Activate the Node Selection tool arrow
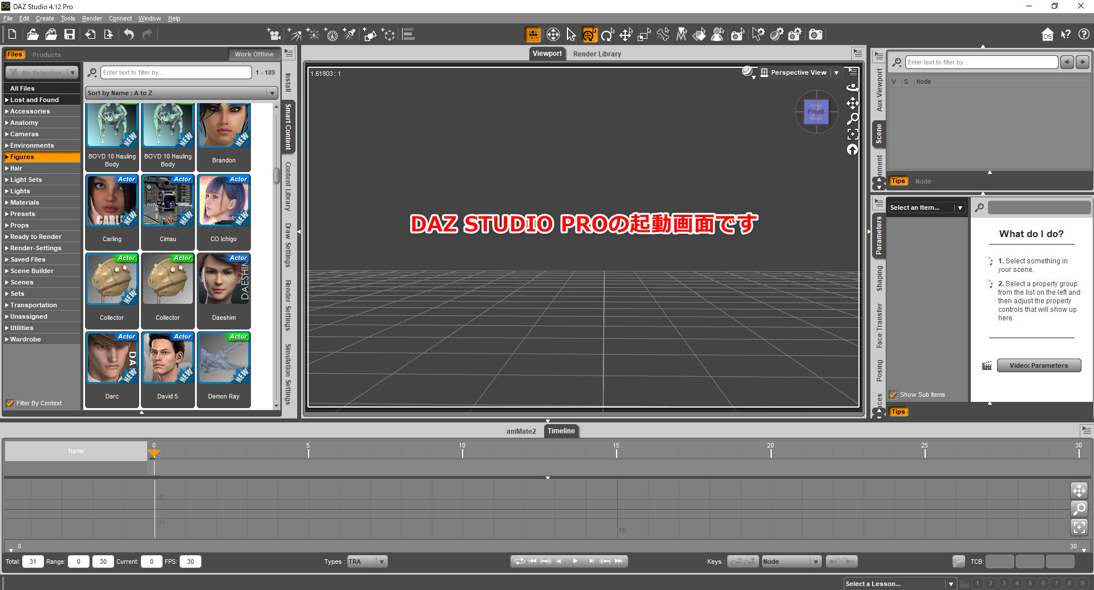Screen dimensions: 1094x590 [x=571, y=34]
